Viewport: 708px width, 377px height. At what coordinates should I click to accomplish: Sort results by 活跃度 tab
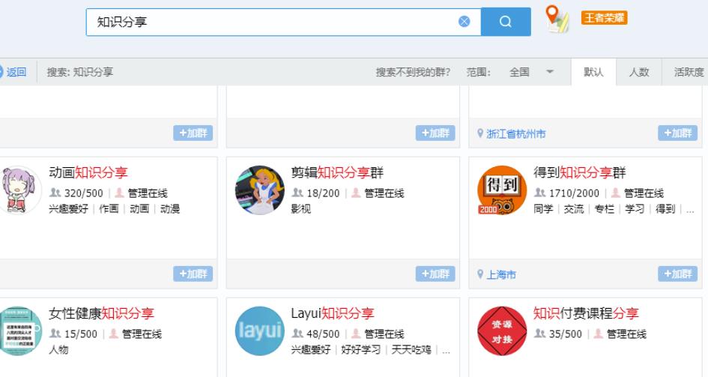click(x=689, y=72)
